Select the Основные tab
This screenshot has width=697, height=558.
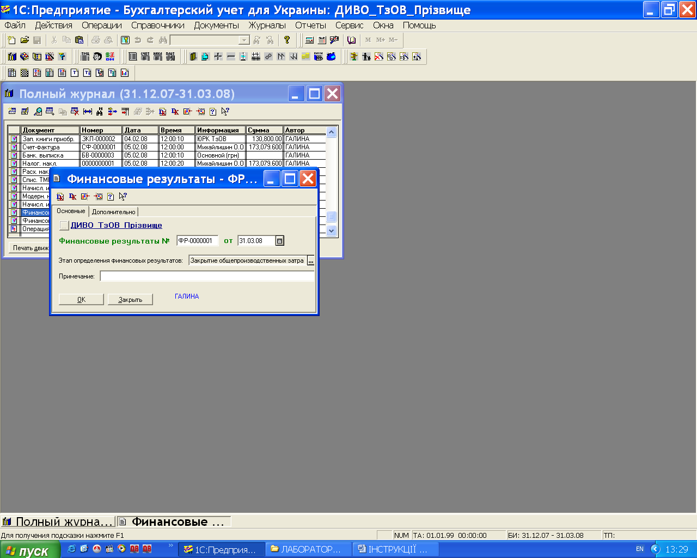(x=71, y=211)
